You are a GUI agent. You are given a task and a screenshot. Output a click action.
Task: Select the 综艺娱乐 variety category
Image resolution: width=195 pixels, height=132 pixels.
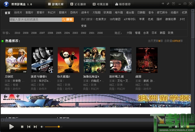pos(162,13)
